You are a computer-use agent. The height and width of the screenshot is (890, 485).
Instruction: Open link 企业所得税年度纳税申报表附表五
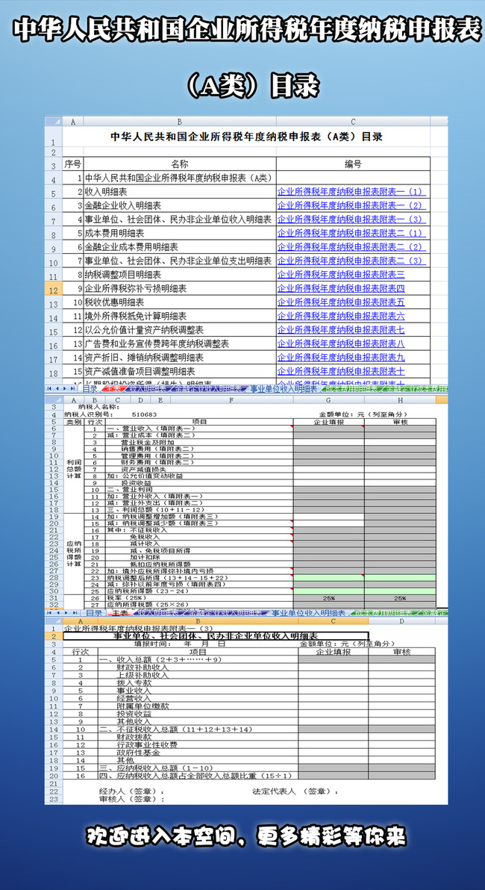coord(340,302)
